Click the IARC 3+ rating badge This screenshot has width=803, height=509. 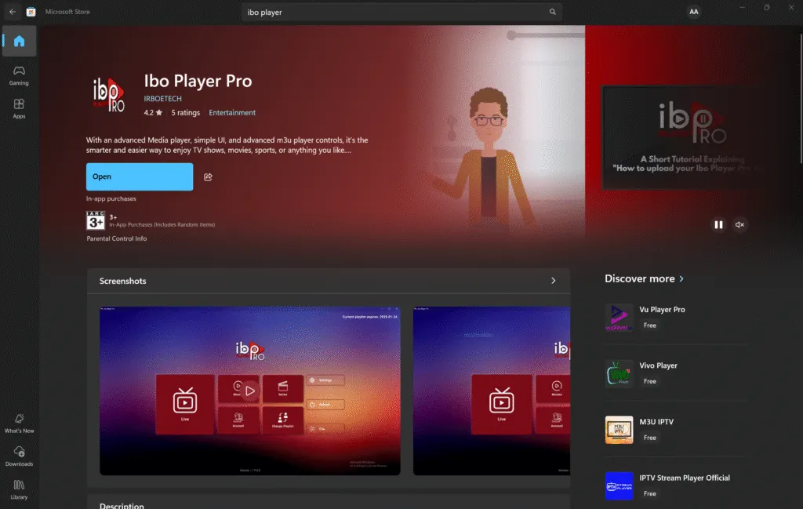pyautogui.click(x=95, y=220)
